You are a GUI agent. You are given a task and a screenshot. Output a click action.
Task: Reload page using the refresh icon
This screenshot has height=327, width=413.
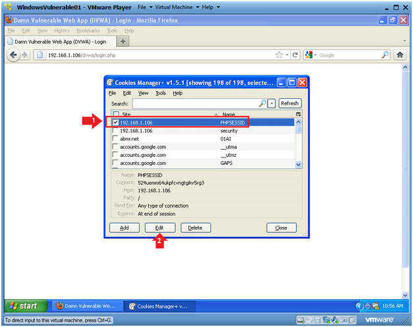point(295,55)
